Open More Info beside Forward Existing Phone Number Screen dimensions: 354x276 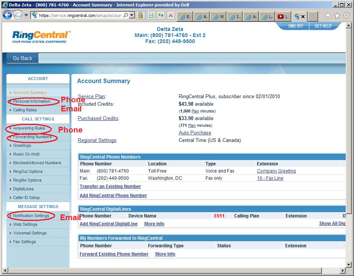point(165,254)
